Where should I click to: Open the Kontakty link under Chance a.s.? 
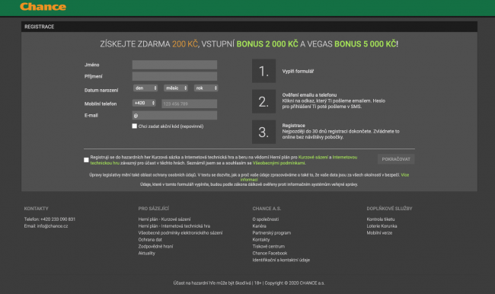tap(261, 240)
